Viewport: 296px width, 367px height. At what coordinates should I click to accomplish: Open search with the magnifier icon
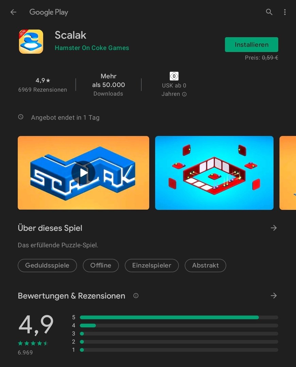pyautogui.click(x=269, y=12)
